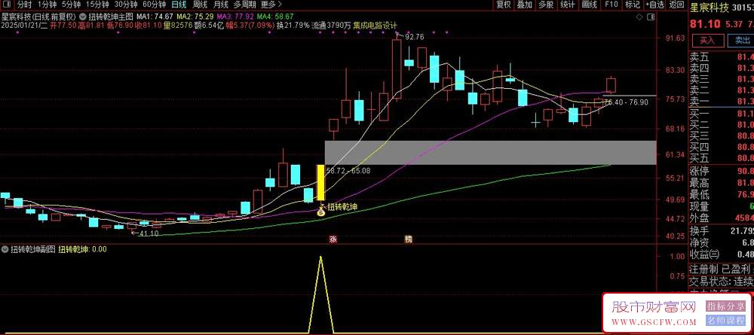Image resolution: width=754 pixels, height=335 pixels.
Task: Click the 叠加 overlay button
Action: [x=524, y=5]
